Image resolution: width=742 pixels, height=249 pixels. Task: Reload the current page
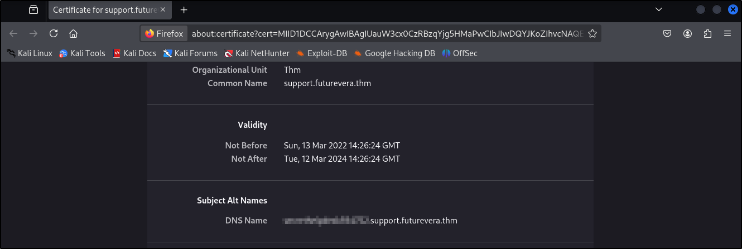pos(54,33)
